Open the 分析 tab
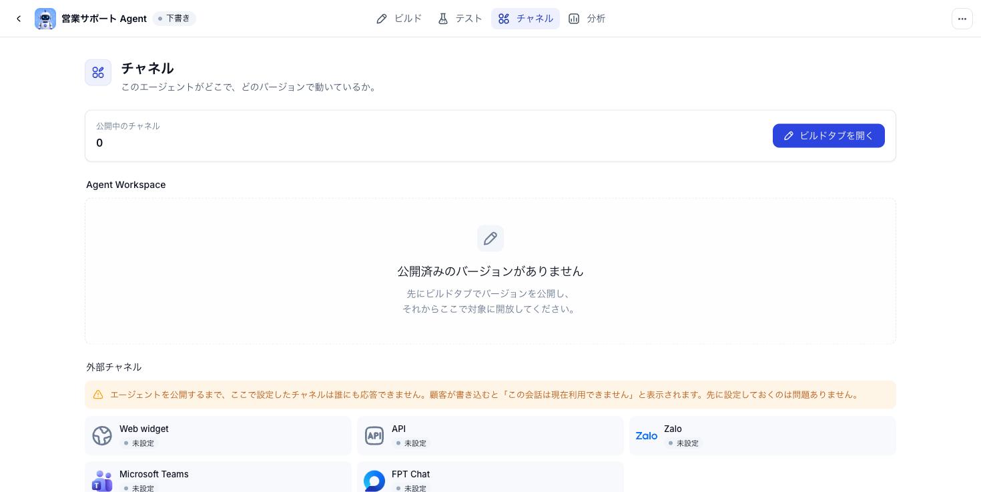 (x=587, y=19)
